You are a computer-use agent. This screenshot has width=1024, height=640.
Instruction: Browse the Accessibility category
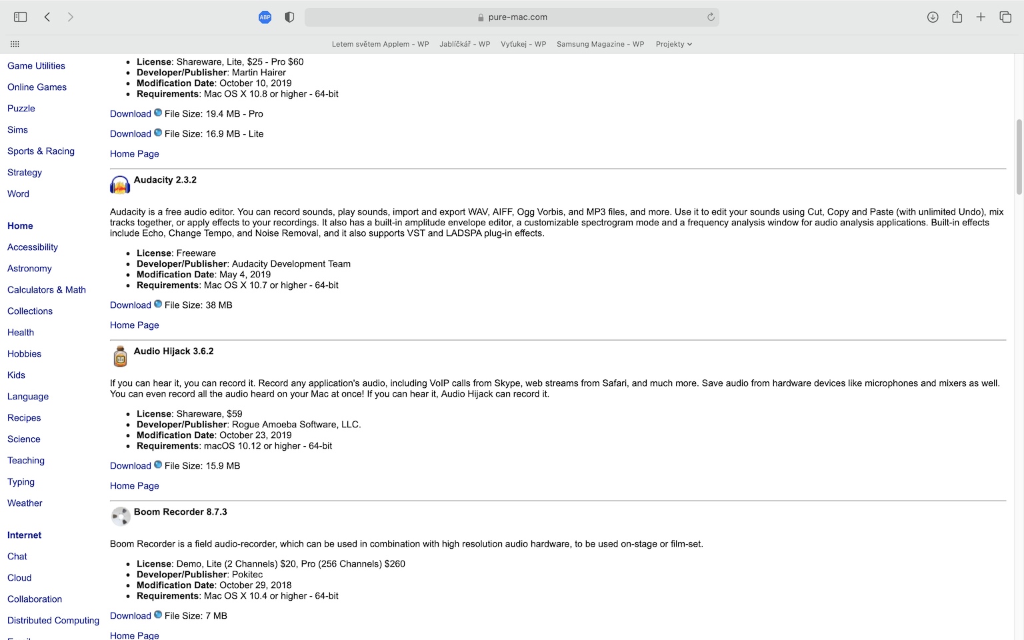(33, 247)
